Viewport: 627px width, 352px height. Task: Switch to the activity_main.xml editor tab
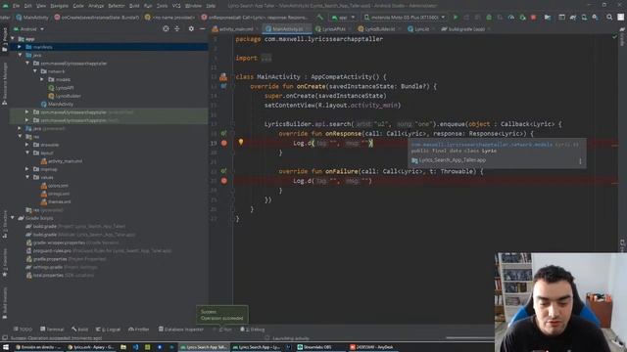point(235,29)
